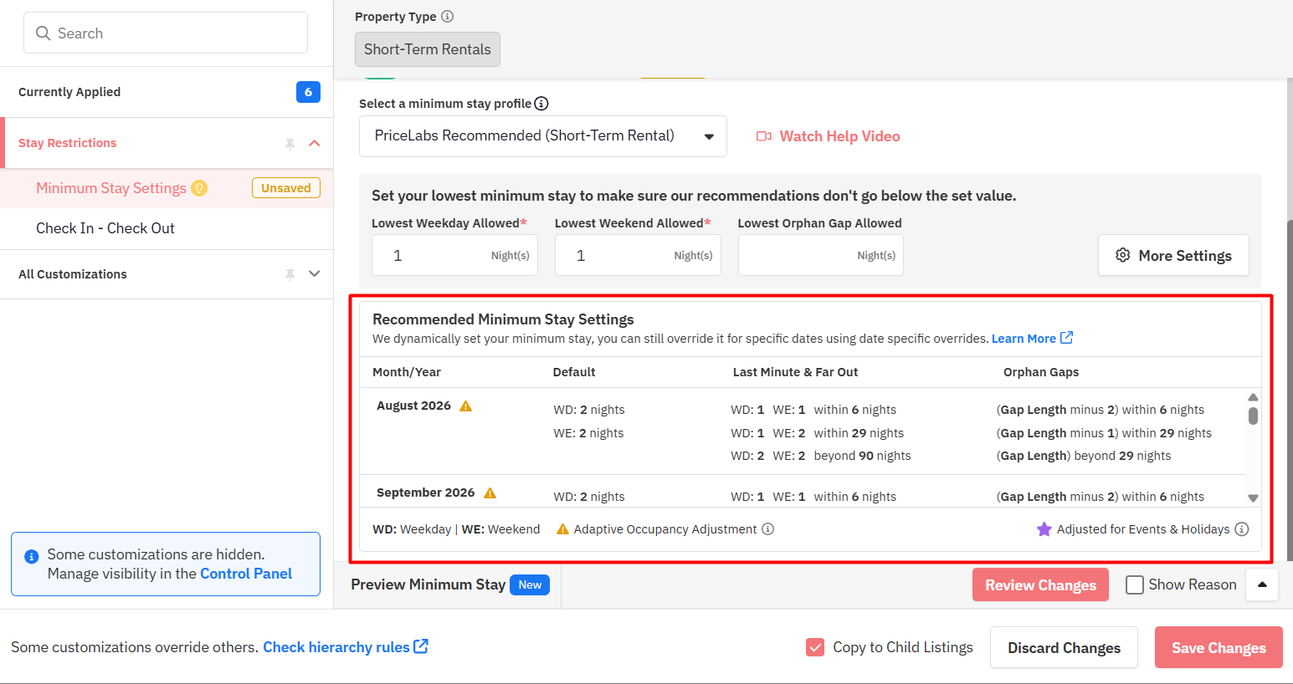
Task: Click the Lowest Weekend Allowed input
Action: [638, 255]
